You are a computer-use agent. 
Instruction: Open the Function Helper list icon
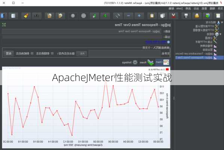(13, 16)
